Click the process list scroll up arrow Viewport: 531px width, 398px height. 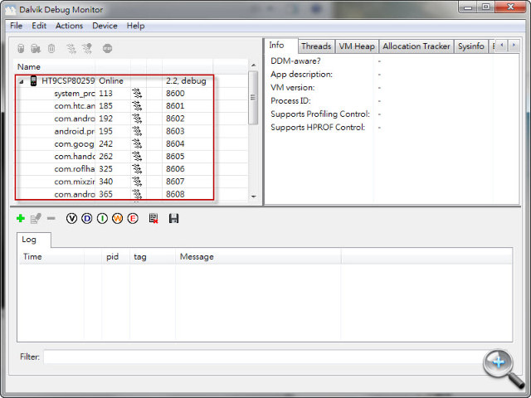click(x=253, y=65)
